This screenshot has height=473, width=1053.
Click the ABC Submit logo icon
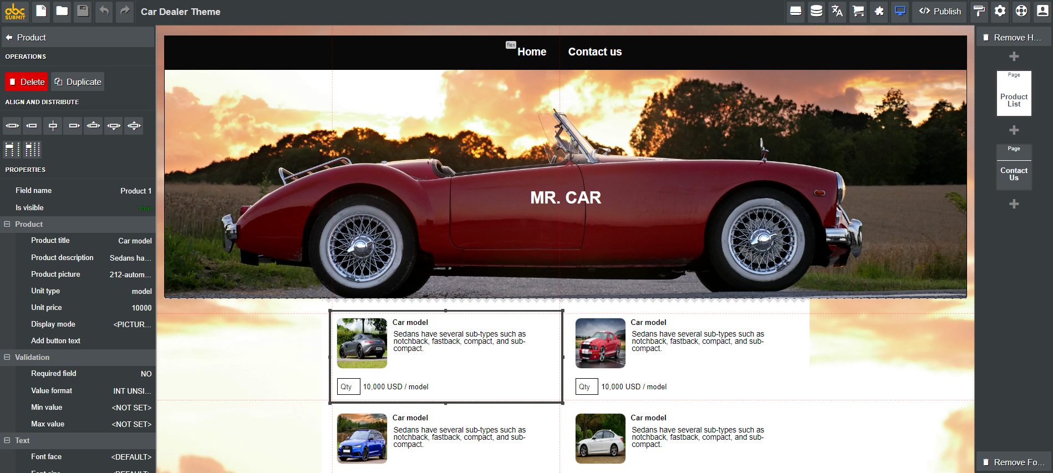coord(15,12)
